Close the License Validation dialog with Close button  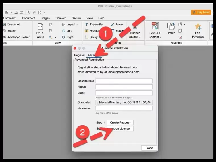coord(149,148)
